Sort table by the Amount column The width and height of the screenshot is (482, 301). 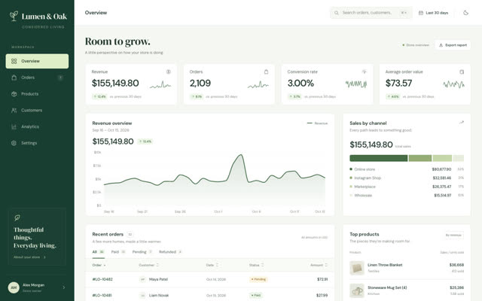319,265
